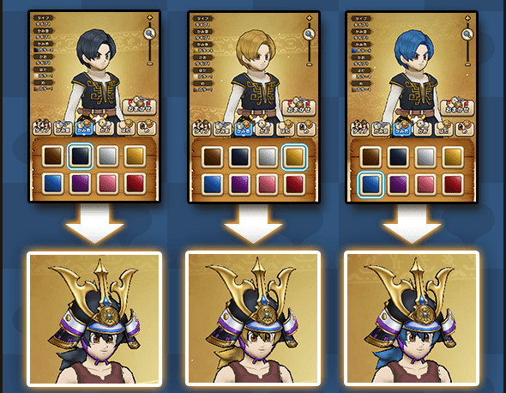Click the blonde samurai helmet preview thumbnail
The image size is (506, 393).
click(x=253, y=318)
